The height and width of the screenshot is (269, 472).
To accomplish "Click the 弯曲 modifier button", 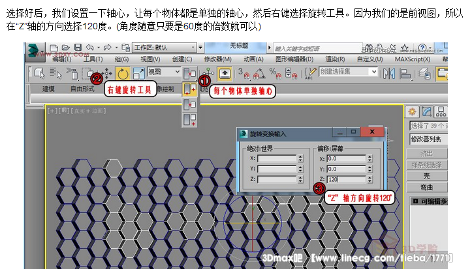I will pos(427,188).
